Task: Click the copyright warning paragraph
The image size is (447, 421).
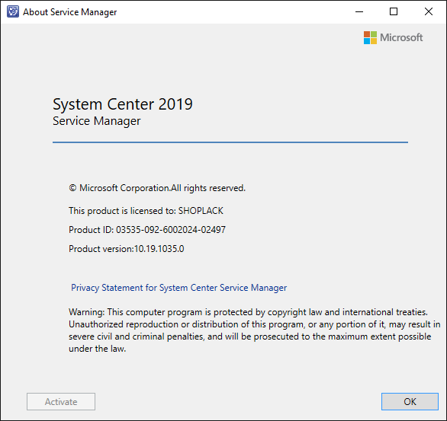Action: point(254,330)
